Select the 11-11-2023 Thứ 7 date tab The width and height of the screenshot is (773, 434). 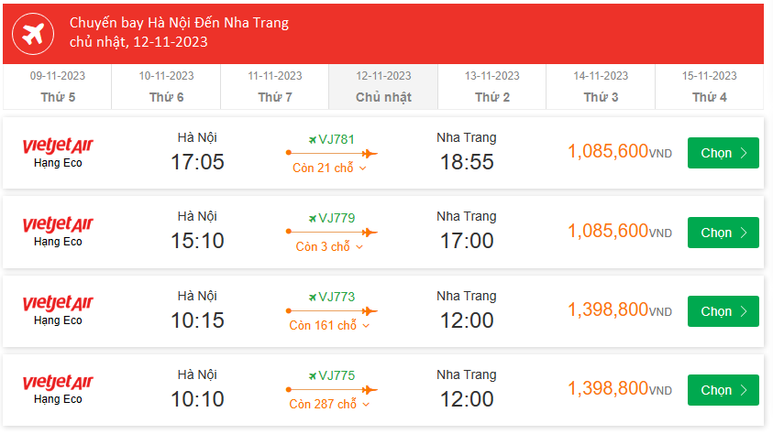point(275,87)
